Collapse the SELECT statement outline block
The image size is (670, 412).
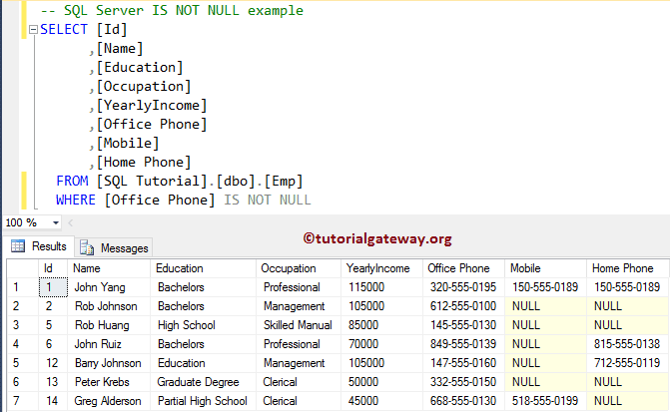pos(32,29)
